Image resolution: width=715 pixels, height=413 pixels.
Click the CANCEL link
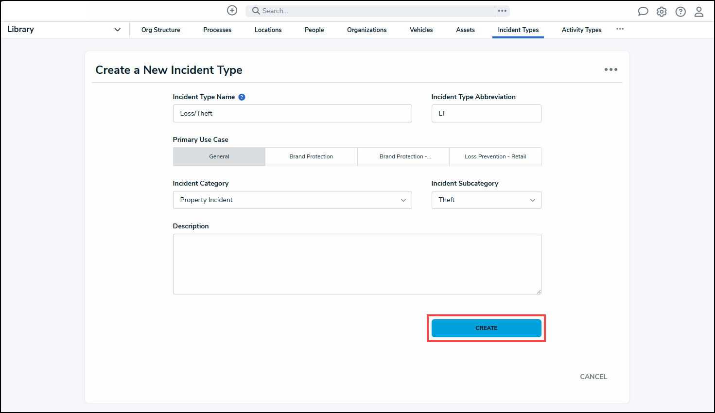[x=593, y=377]
